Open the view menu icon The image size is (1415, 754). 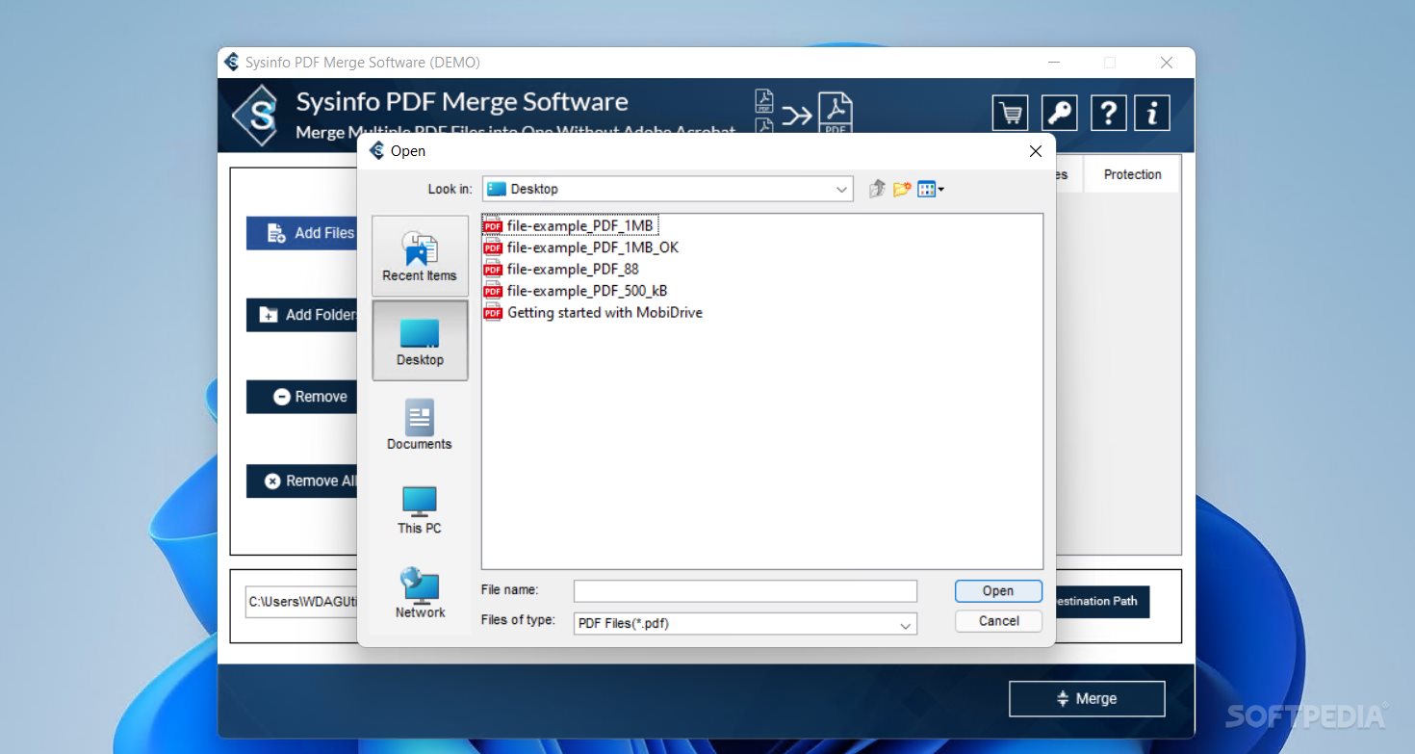pyautogui.click(x=930, y=189)
